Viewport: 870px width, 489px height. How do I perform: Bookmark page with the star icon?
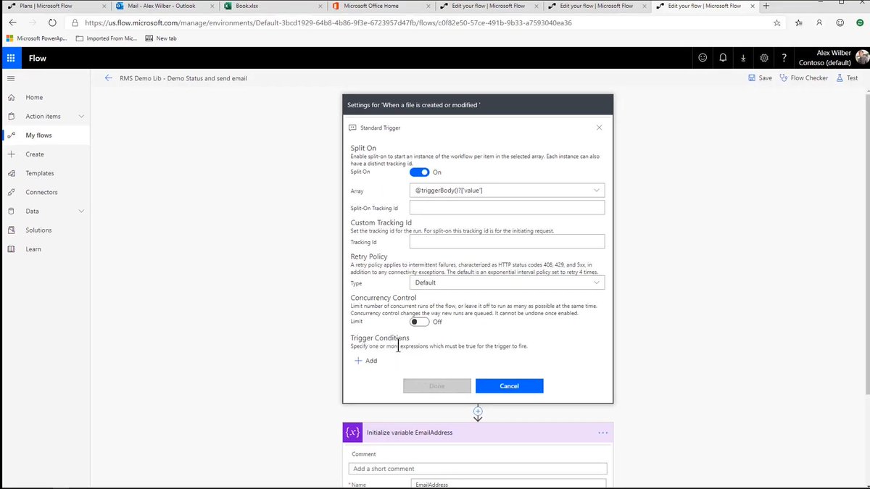777,22
